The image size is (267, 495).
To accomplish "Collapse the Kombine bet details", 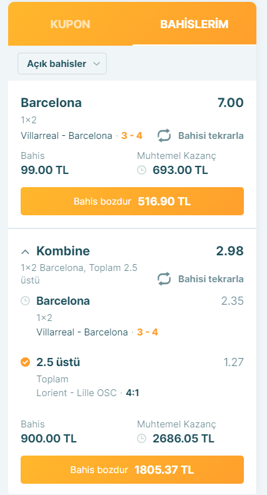I will point(25,252).
